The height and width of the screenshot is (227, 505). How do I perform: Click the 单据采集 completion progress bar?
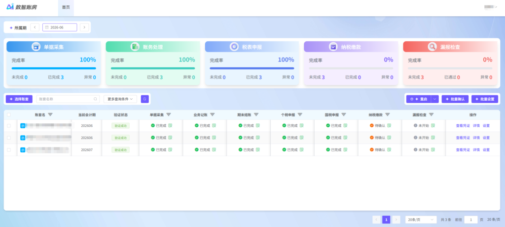tap(54, 68)
